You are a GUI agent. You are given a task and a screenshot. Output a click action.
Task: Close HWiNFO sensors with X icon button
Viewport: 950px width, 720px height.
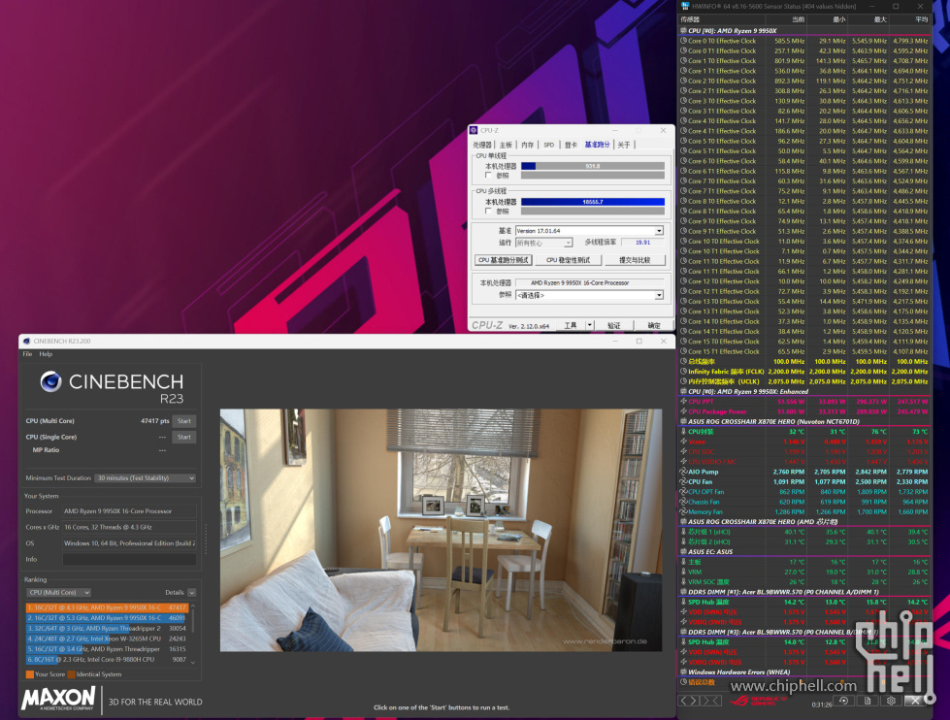(x=915, y=701)
